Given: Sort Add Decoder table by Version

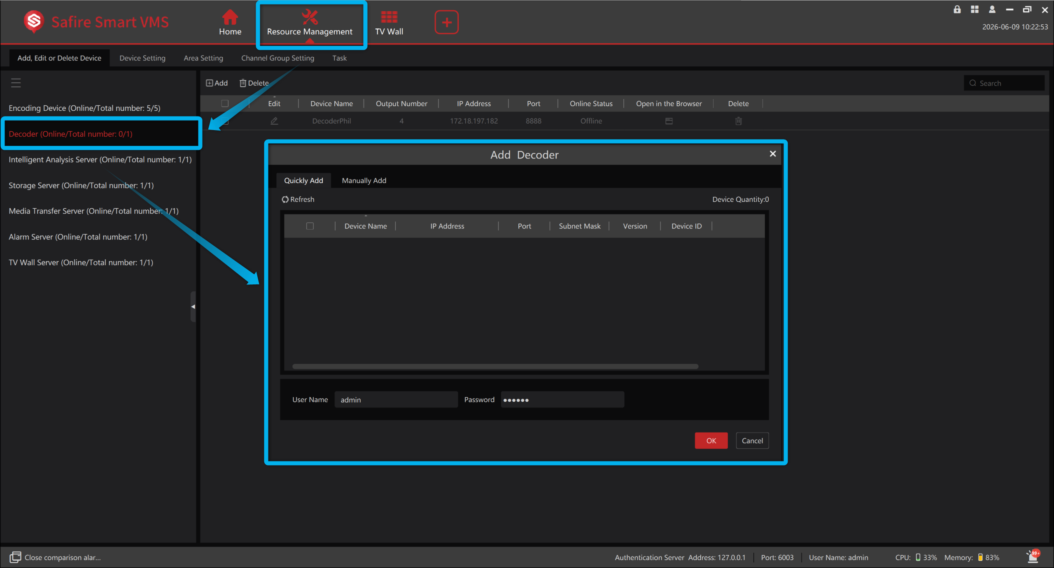Looking at the screenshot, I should (x=635, y=226).
